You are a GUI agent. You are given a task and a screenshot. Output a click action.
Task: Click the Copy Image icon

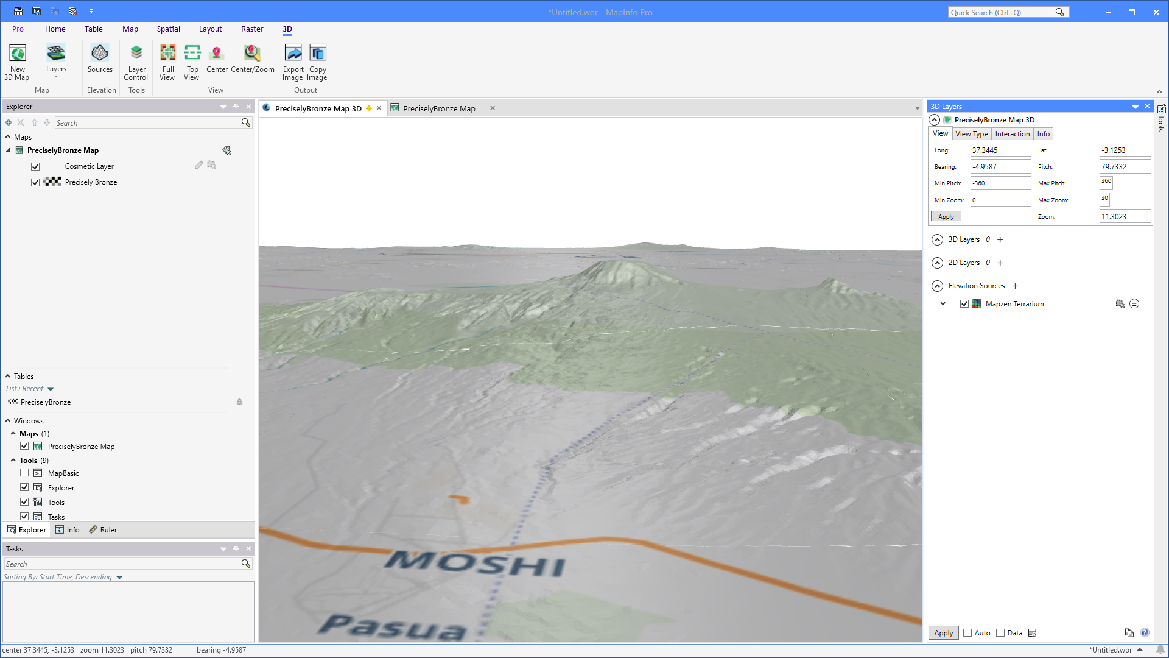tap(317, 61)
